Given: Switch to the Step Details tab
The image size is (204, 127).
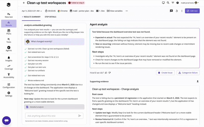Looking at the screenshot, I should (x=50, y=17).
